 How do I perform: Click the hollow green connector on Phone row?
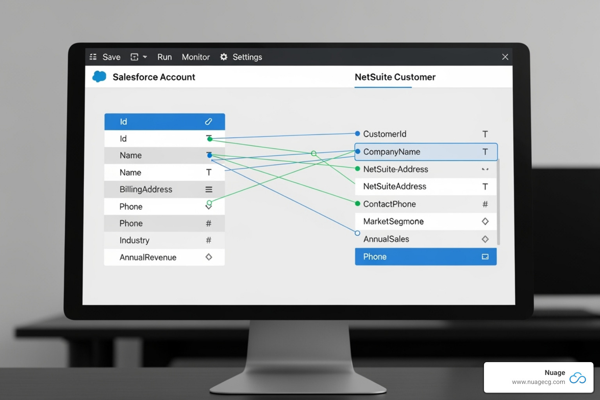(209, 203)
